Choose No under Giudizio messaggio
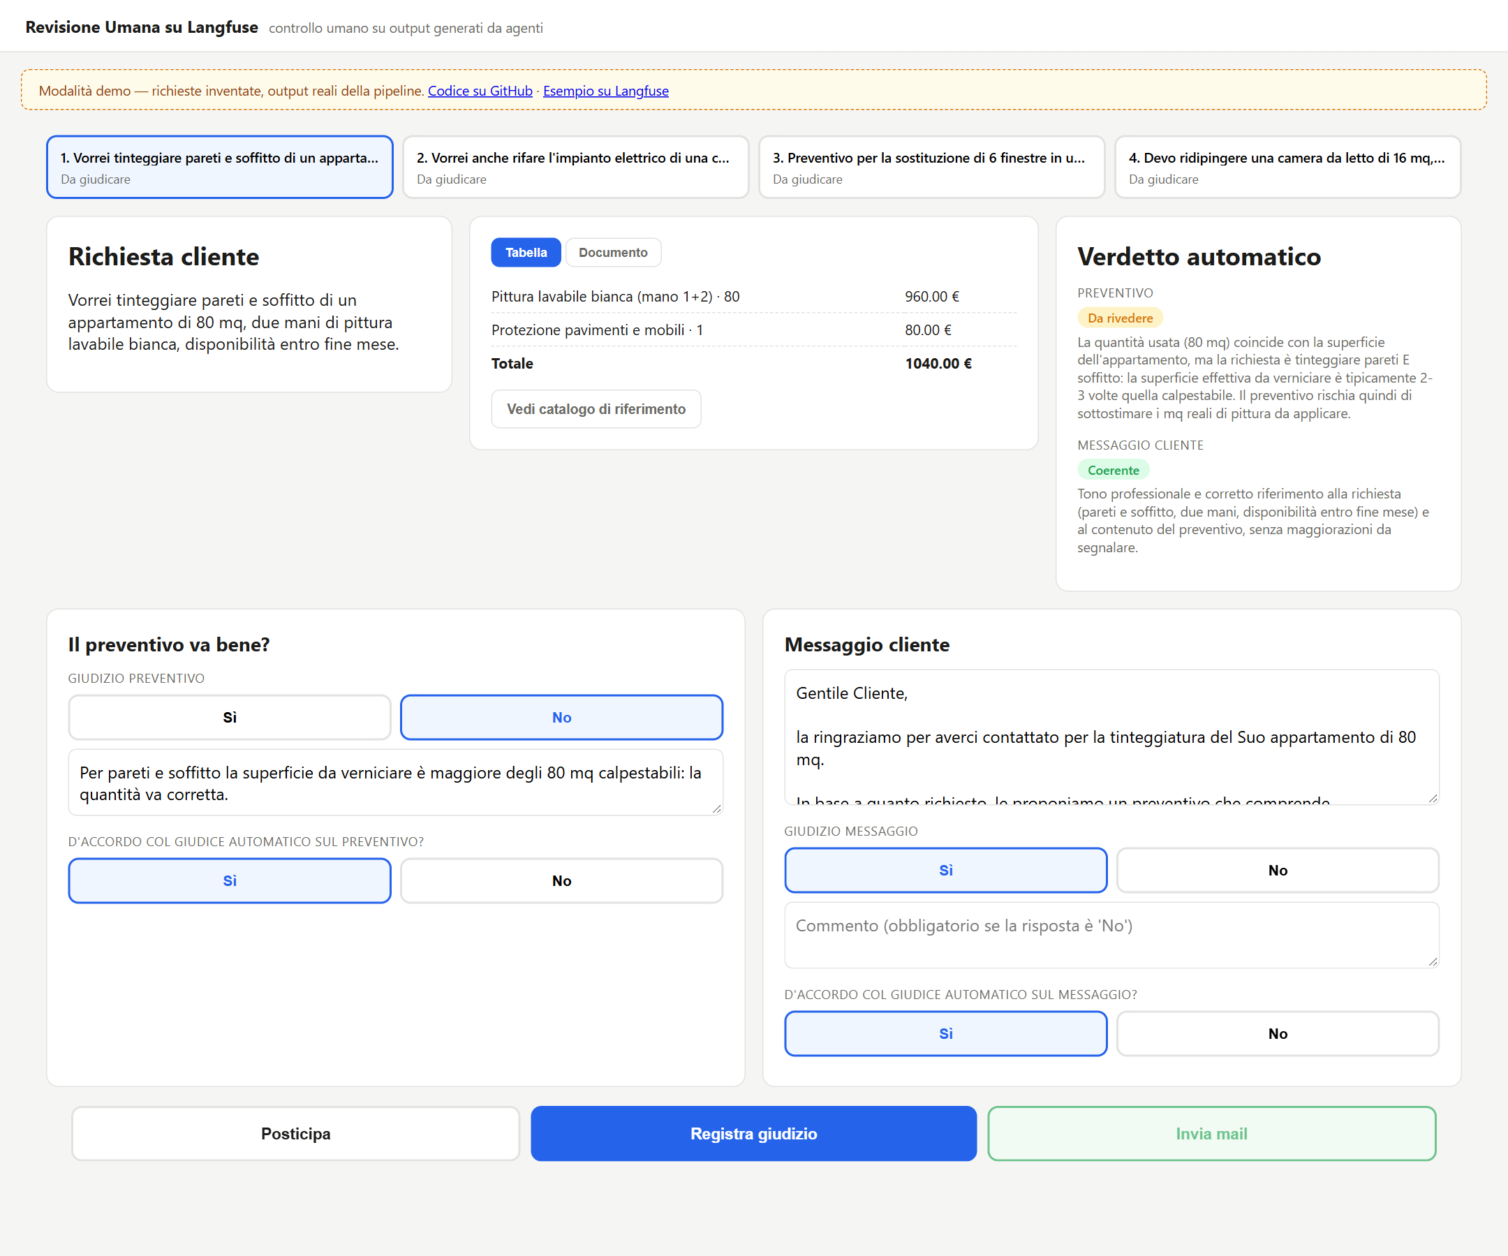1508x1256 pixels. tap(1278, 870)
